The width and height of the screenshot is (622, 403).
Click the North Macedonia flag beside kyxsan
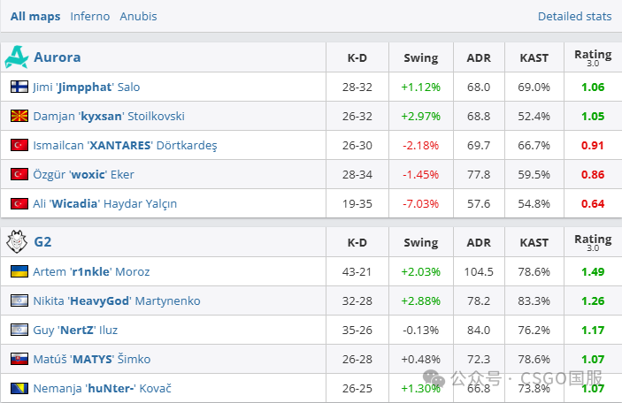coord(19,116)
